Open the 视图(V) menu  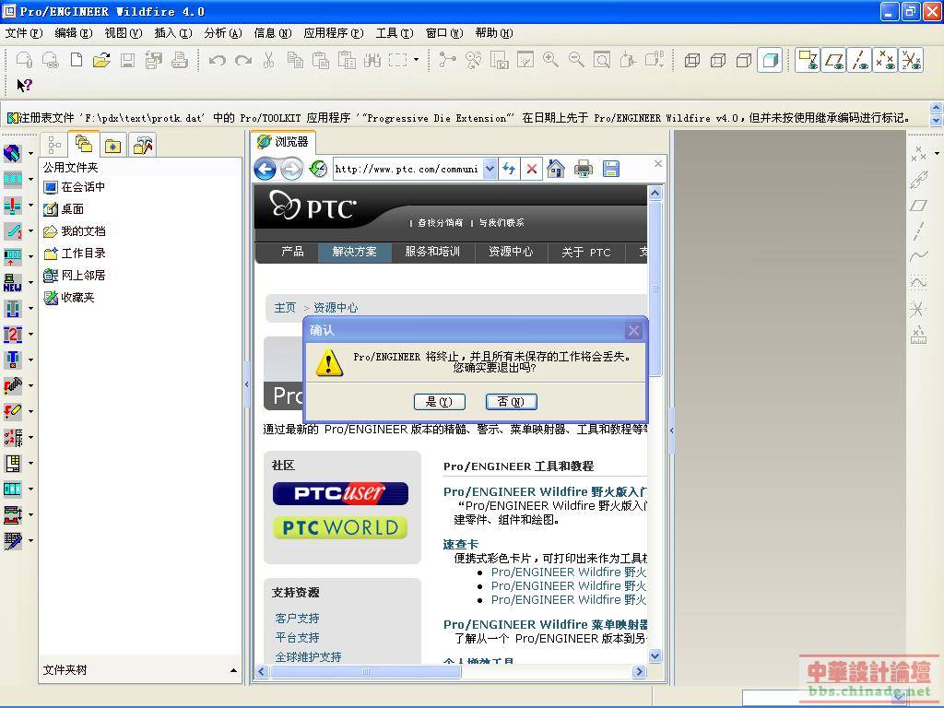pyautogui.click(x=124, y=33)
